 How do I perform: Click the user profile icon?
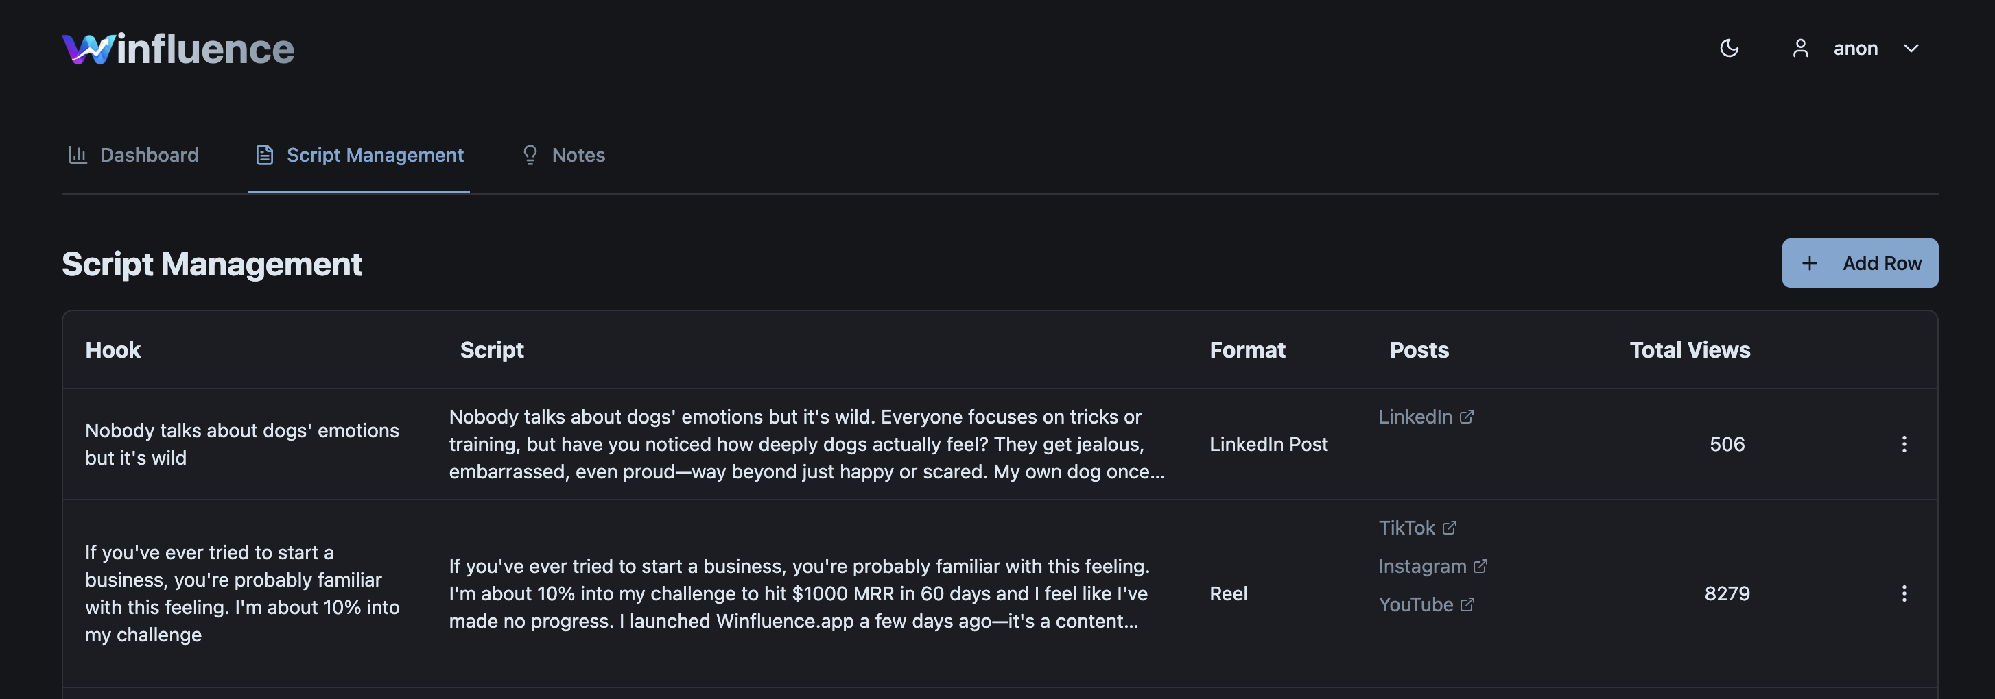point(1801,48)
